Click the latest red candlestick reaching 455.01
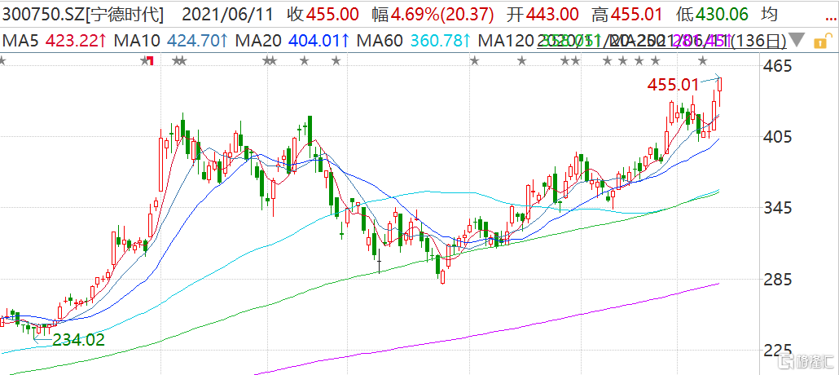This screenshot has height=375, width=839. (721, 92)
